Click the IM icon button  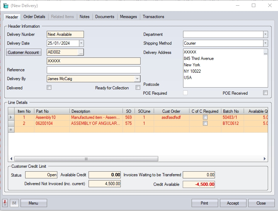pos(14,203)
